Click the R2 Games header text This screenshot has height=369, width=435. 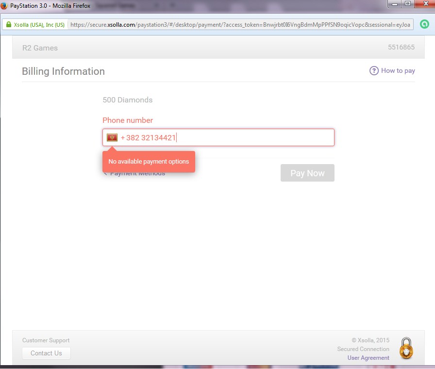pyautogui.click(x=40, y=48)
